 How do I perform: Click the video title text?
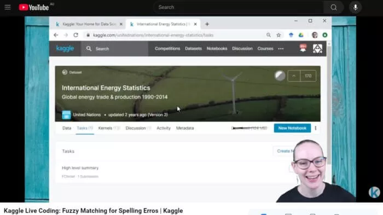point(93,211)
